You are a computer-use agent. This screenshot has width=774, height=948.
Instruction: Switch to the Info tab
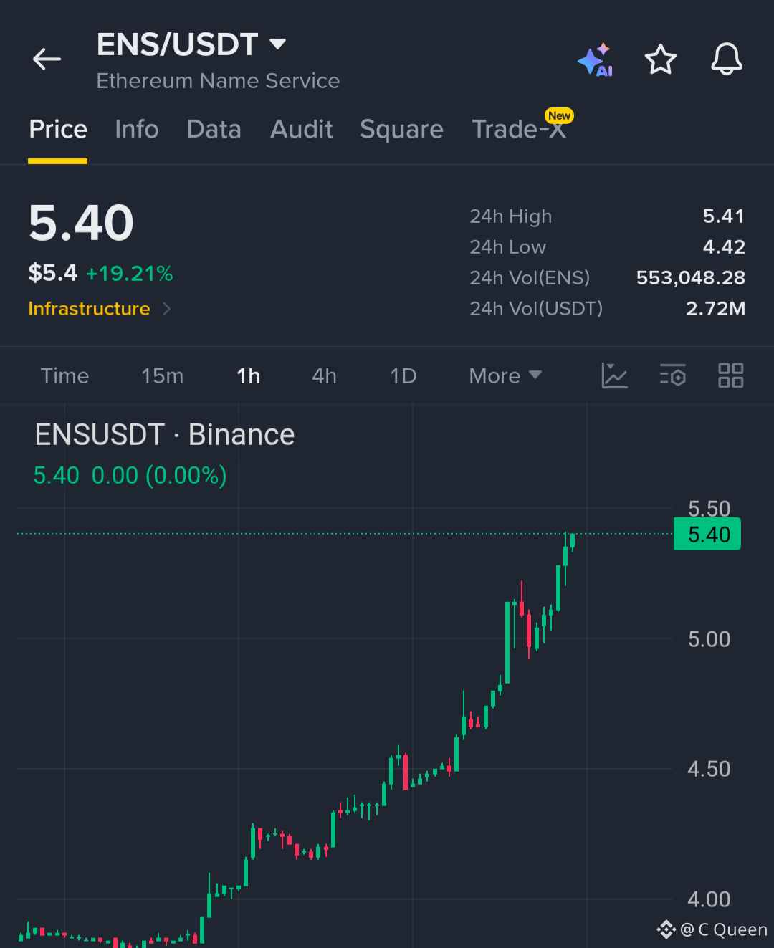[x=137, y=130]
